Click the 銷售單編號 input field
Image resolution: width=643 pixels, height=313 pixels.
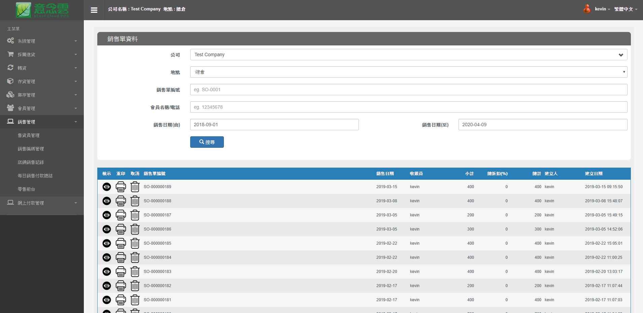[x=408, y=90]
